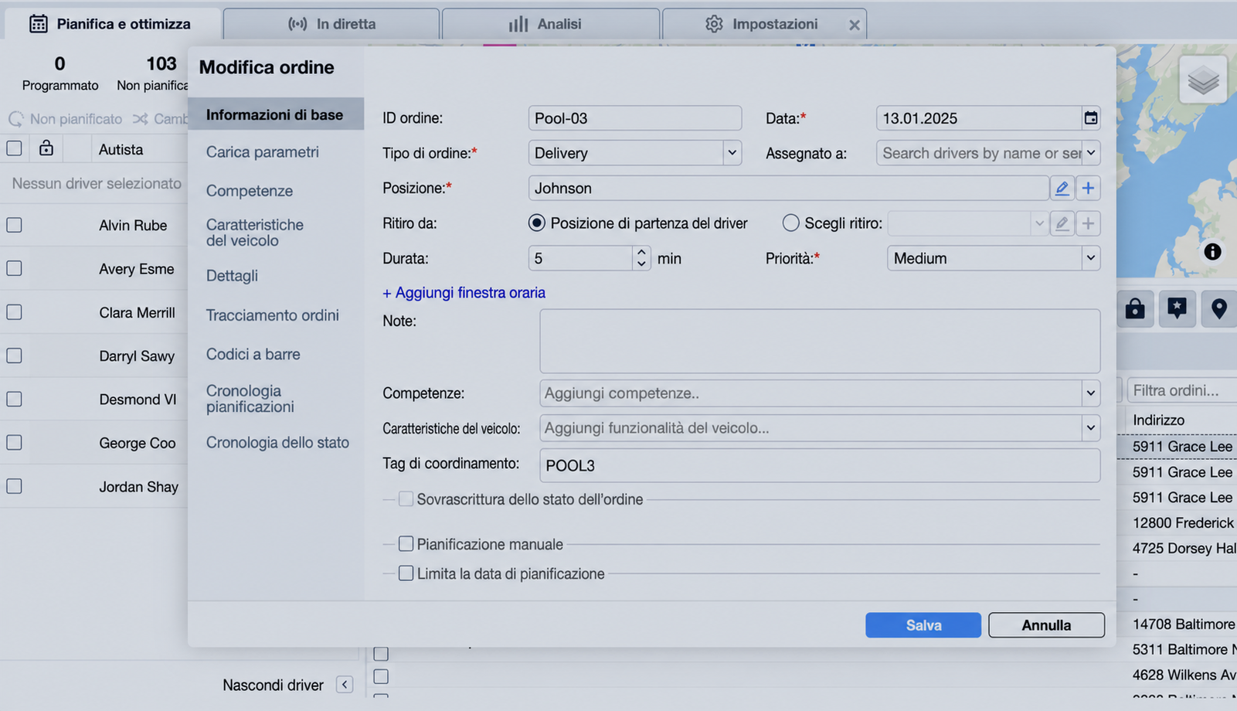Click the Annulla button

tap(1046, 625)
